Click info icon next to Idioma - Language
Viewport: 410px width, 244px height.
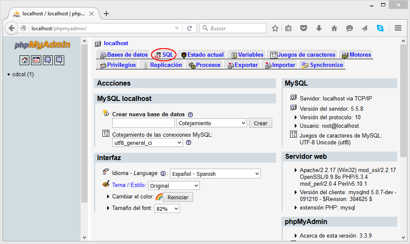163,174
